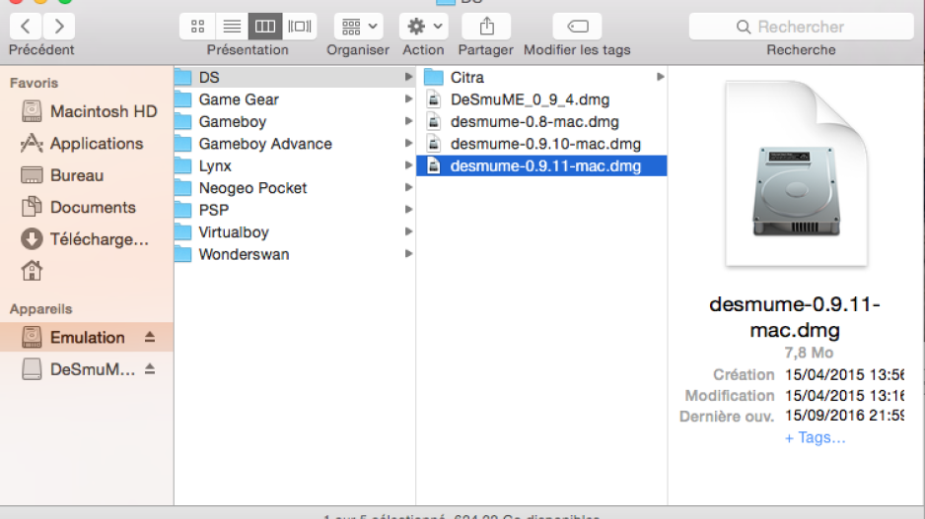Expand the Neogeo Pocket folder arrow

408,187
